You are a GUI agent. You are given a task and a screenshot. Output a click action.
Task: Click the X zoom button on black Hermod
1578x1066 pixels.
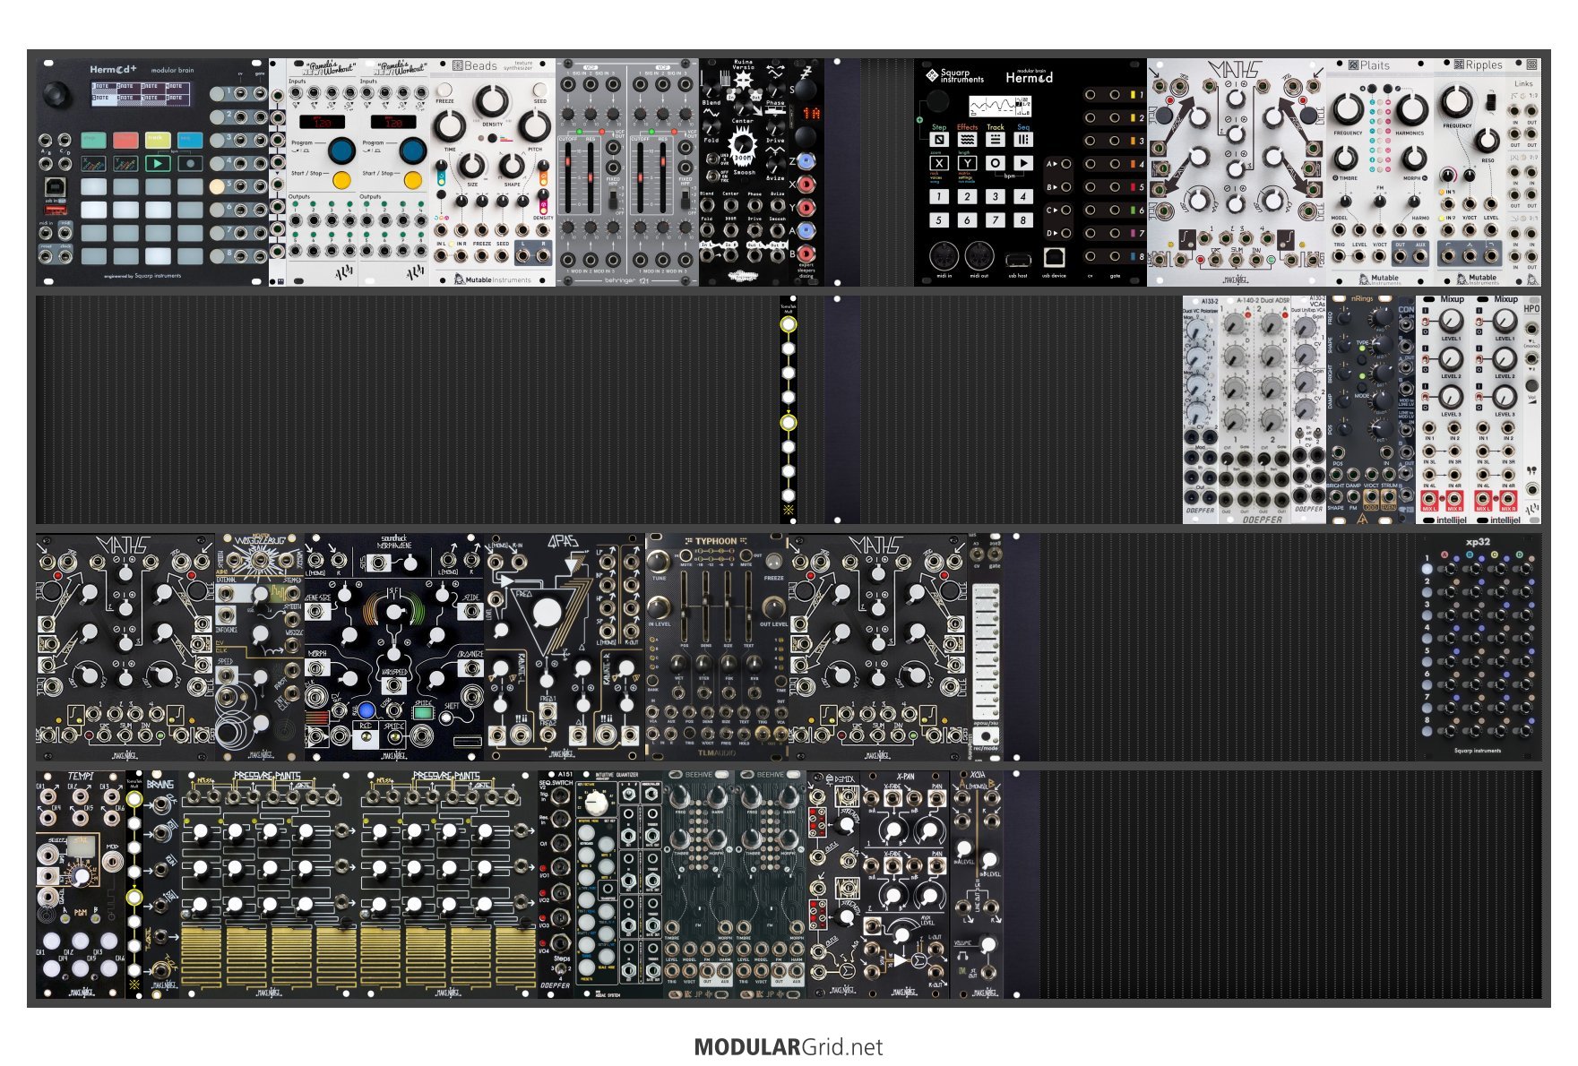click(x=939, y=163)
